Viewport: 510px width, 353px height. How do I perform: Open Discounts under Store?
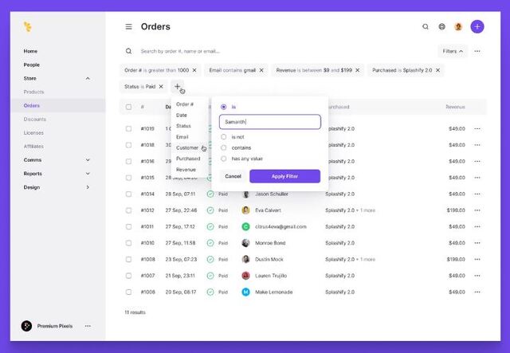35,120
